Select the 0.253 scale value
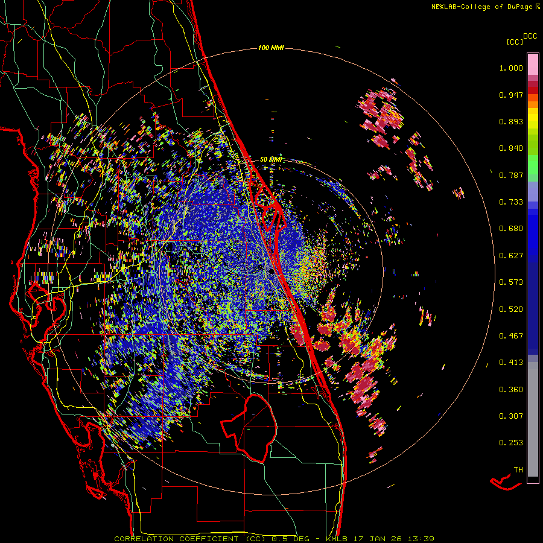This screenshot has height=543, width=543. (511, 443)
